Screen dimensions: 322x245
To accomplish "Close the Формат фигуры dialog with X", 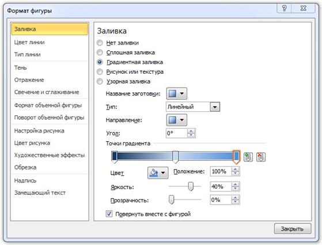I will coord(304,8).
